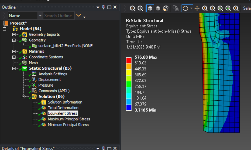Viewport: 251px width, 150px height.
Task: Switch to shaded exterior display without edges
Action: pyautogui.click(x=158, y=8)
